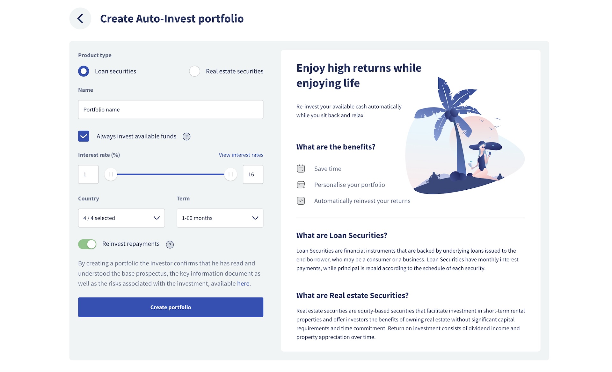Click the back arrow icon

point(80,18)
